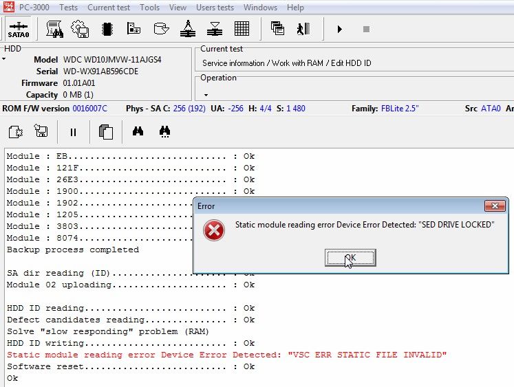Save the log with floppy icon
The height and width of the screenshot is (387, 514).
click(x=41, y=131)
